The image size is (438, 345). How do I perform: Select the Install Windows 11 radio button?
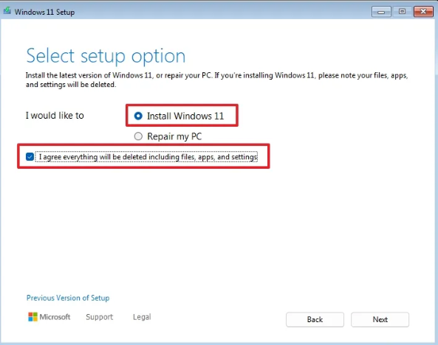138,116
